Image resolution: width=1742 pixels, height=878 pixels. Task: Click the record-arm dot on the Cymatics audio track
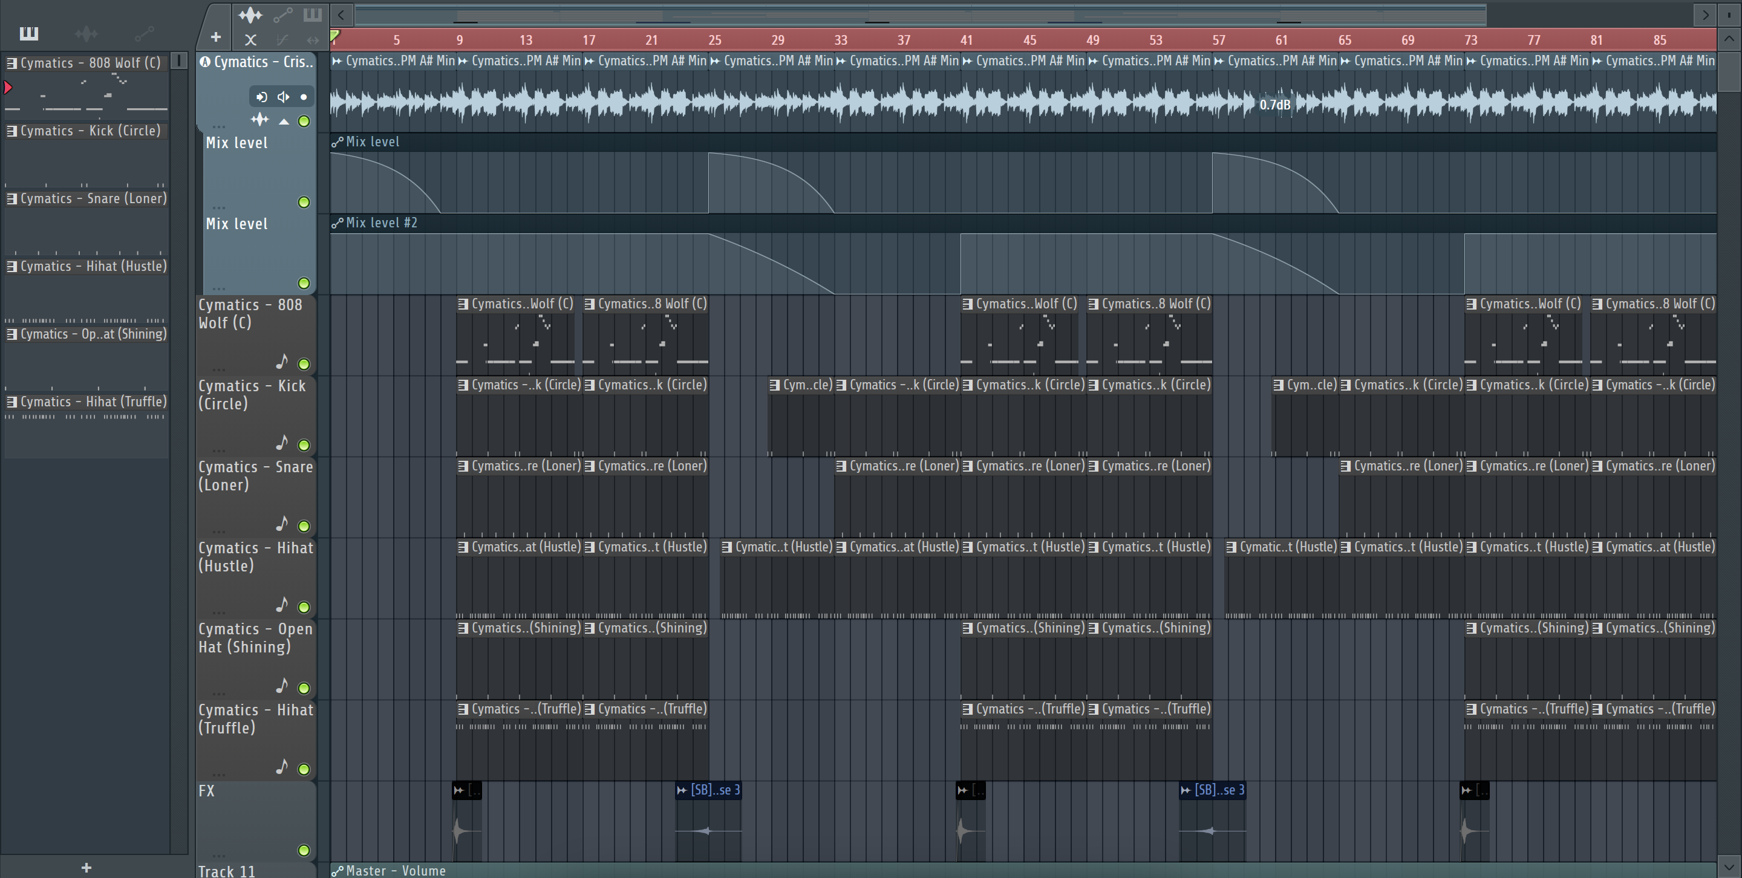tap(304, 97)
